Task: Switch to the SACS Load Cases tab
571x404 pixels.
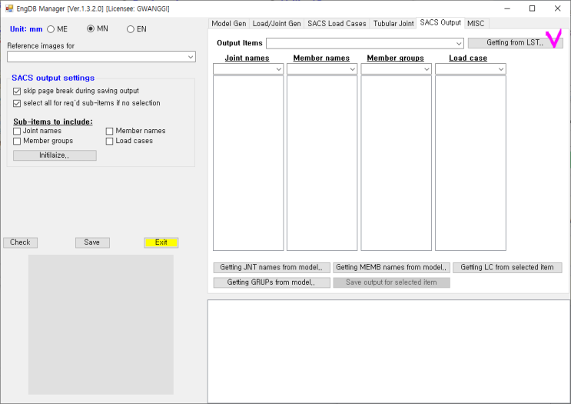Action: 337,24
